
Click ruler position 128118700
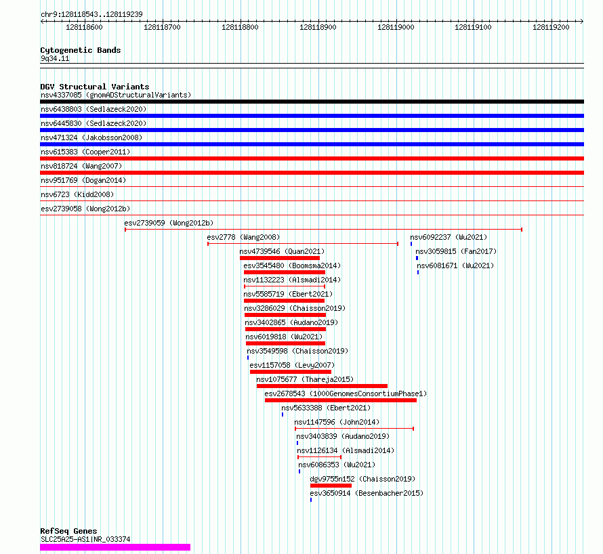[162, 27]
